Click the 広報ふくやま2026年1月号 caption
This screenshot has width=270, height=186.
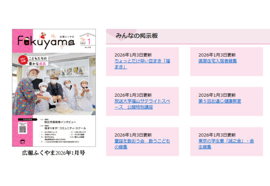click(53, 153)
